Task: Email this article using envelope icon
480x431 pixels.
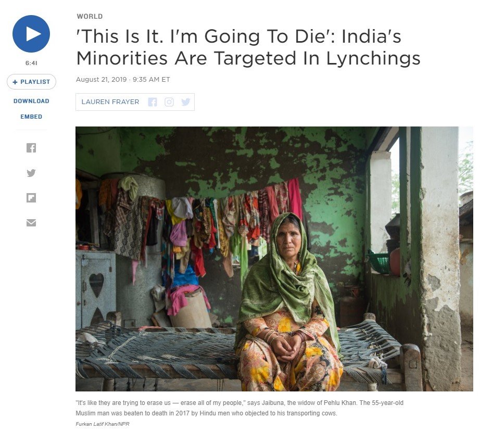Action: [x=31, y=223]
